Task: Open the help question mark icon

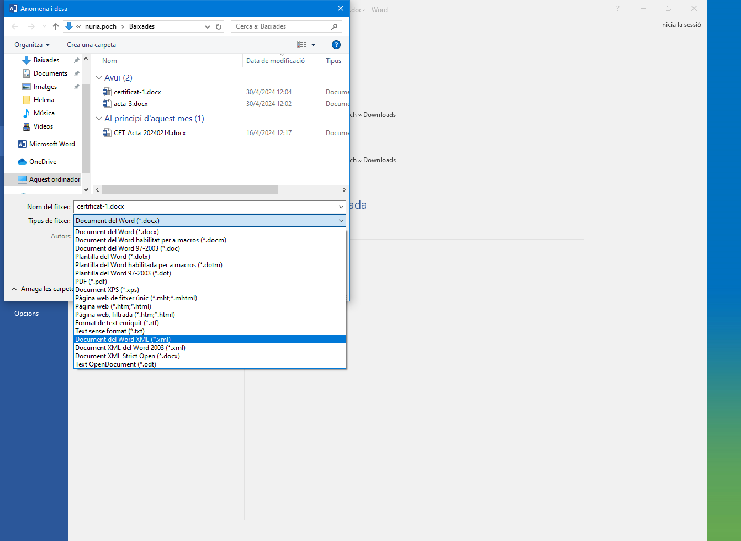Action: pos(336,45)
